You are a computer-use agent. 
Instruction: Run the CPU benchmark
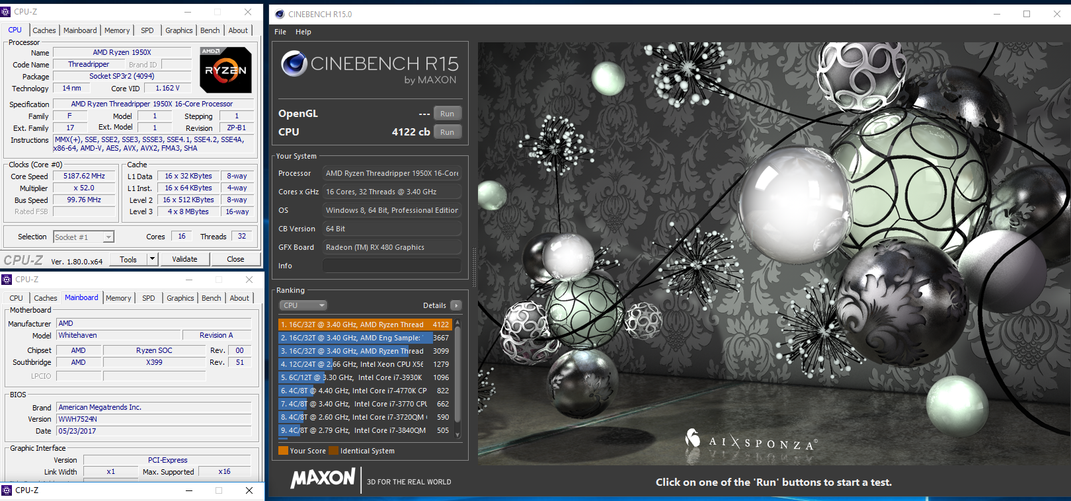447,132
